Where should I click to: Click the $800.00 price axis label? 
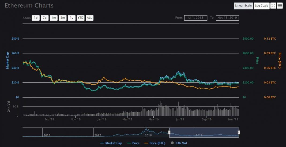tap(248, 39)
